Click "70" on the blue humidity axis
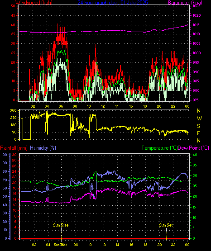211x251 pixels. [x=5, y=180]
